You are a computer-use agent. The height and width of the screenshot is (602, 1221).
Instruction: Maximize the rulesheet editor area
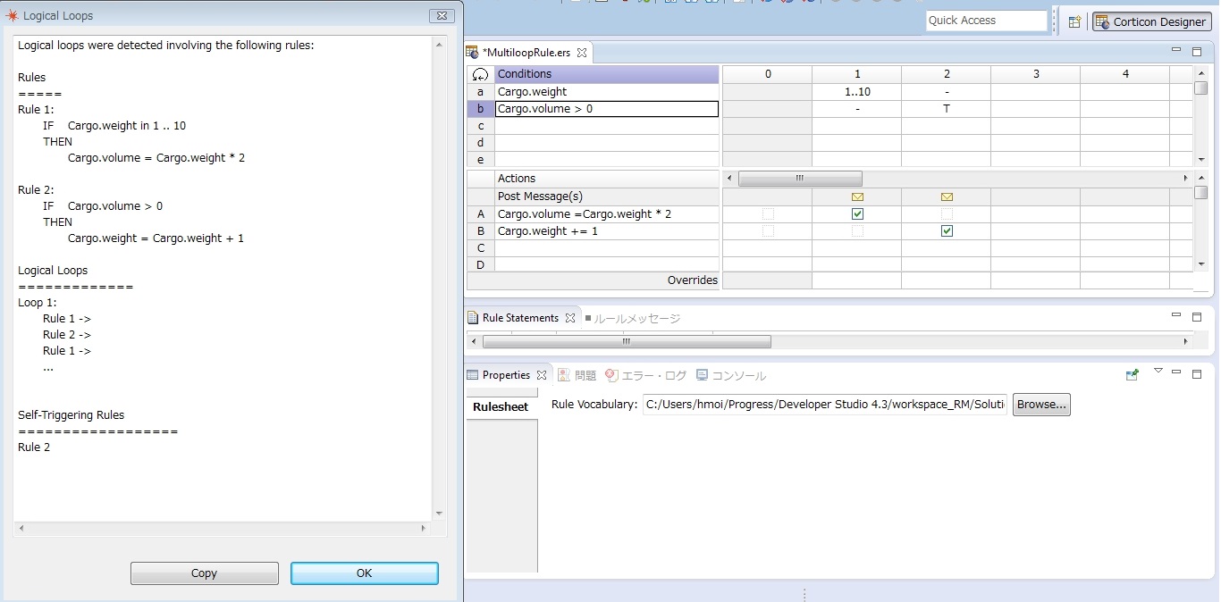pos(1197,51)
